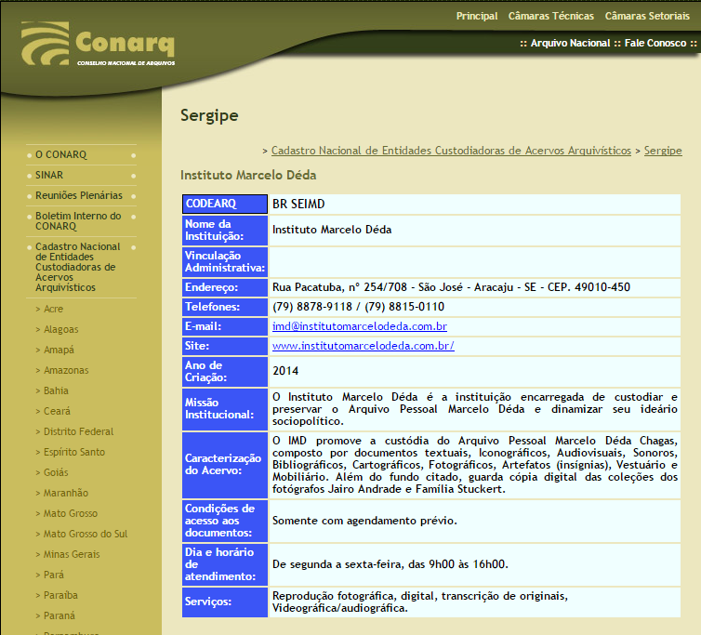Click the Sergipe page heading
The image size is (701, 635).
click(209, 116)
